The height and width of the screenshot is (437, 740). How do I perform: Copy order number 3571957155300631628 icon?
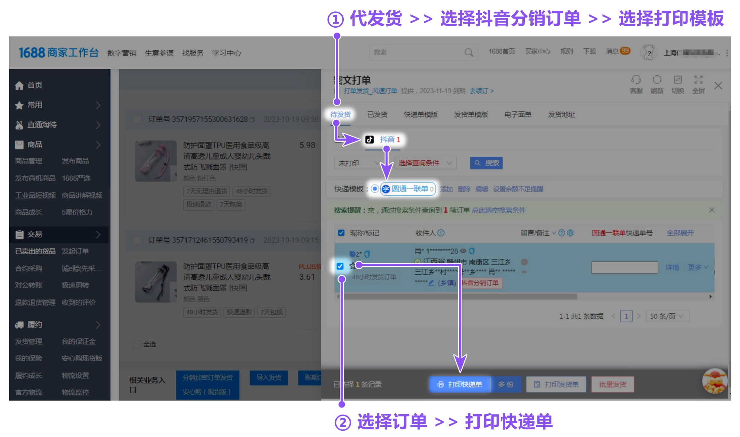pos(252,119)
